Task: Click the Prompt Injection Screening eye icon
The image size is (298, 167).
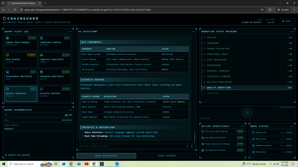Action: point(203,144)
